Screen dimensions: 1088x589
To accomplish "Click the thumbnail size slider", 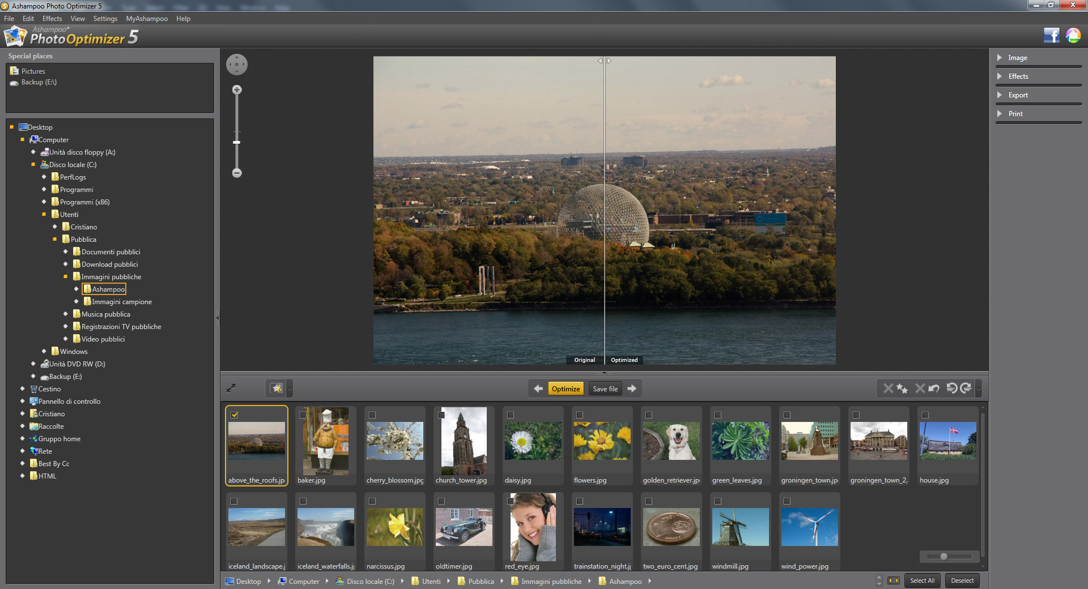I will (x=944, y=557).
